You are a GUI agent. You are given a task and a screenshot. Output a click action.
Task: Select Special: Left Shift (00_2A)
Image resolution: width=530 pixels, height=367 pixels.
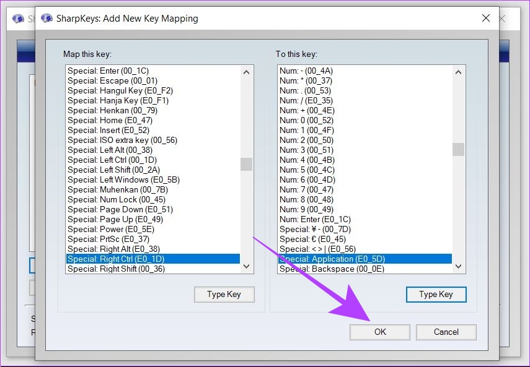click(x=152, y=170)
